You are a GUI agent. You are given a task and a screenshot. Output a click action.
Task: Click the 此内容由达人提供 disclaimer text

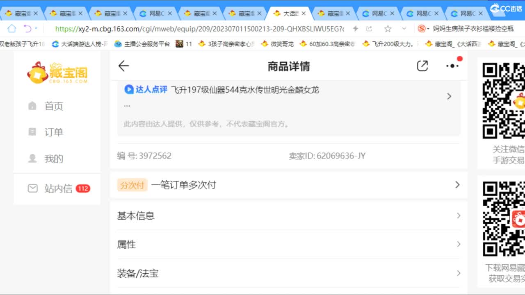click(x=207, y=124)
